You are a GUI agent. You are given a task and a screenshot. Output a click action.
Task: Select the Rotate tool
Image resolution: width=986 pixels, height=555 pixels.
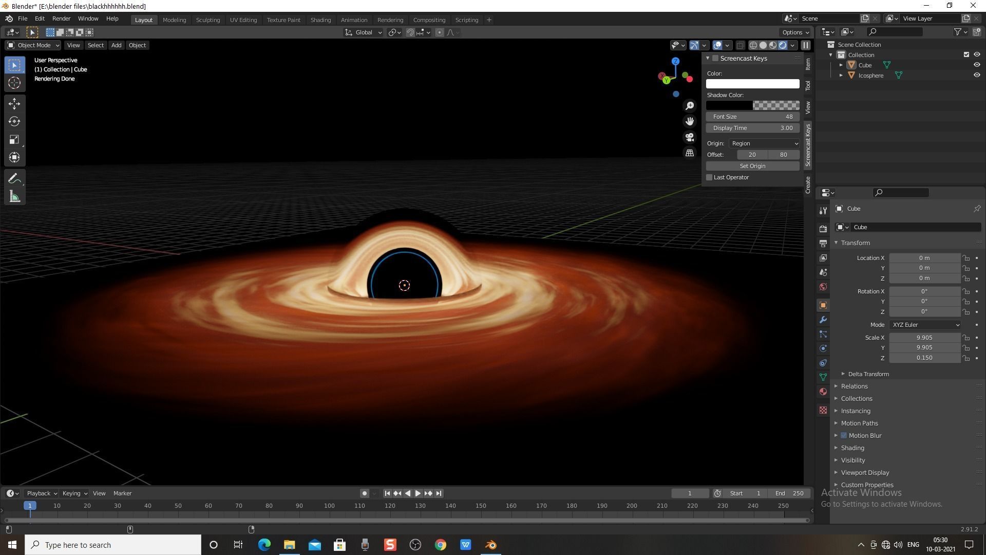[14, 122]
